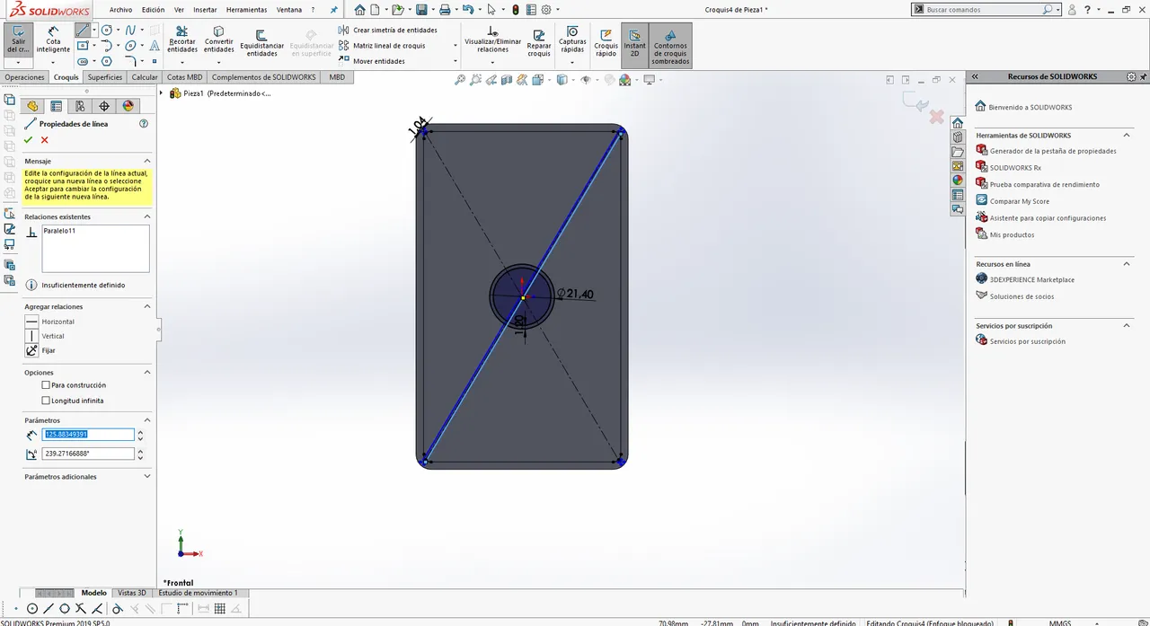Click Matriz lineal de croquis
This screenshot has height=626, width=1150.
click(382, 46)
